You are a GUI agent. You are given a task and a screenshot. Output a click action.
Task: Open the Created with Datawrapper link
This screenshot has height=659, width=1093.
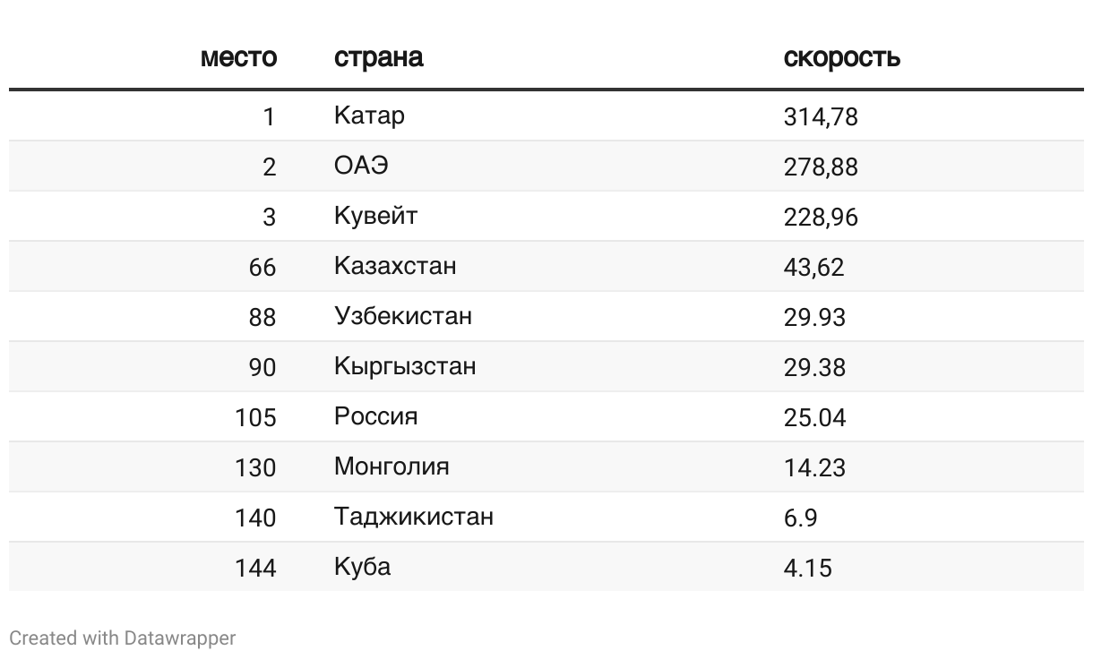[x=123, y=638]
